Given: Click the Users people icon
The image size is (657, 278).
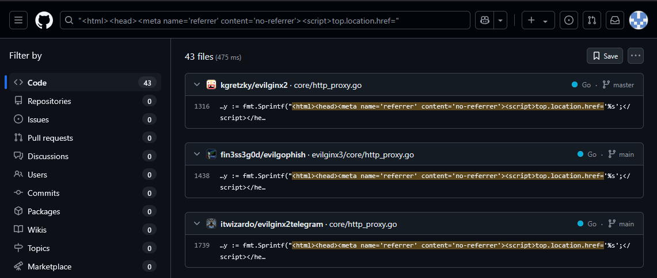Looking at the screenshot, I should (18, 175).
